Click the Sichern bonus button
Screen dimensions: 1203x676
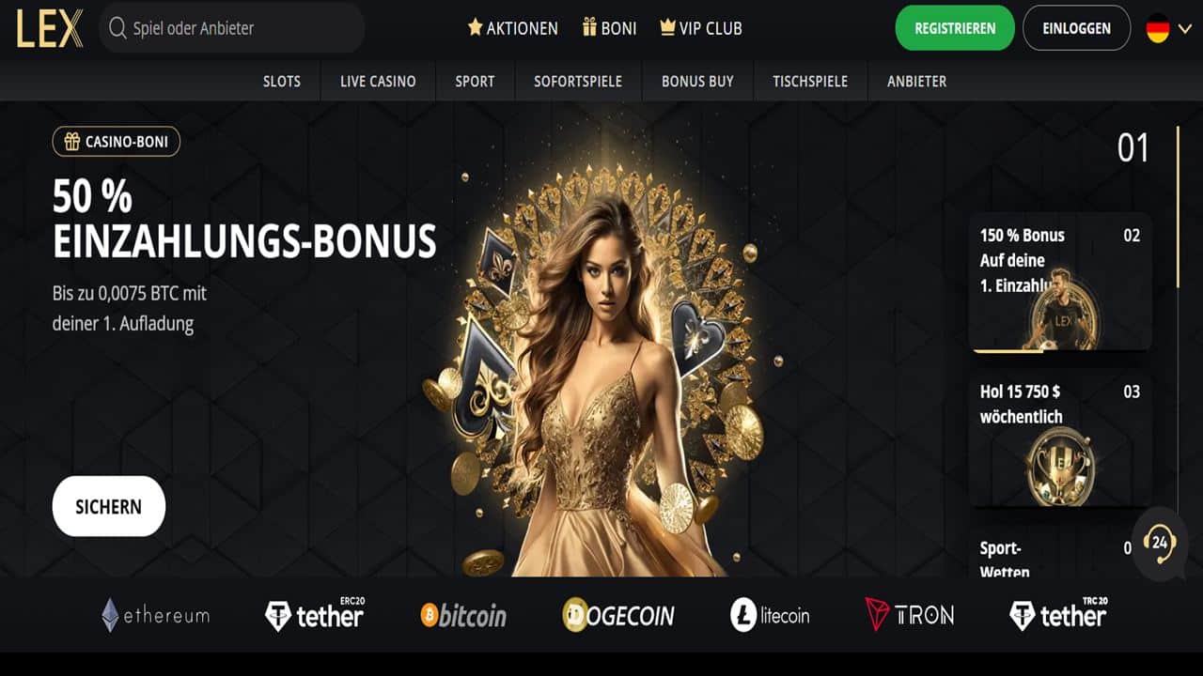(109, 507)
